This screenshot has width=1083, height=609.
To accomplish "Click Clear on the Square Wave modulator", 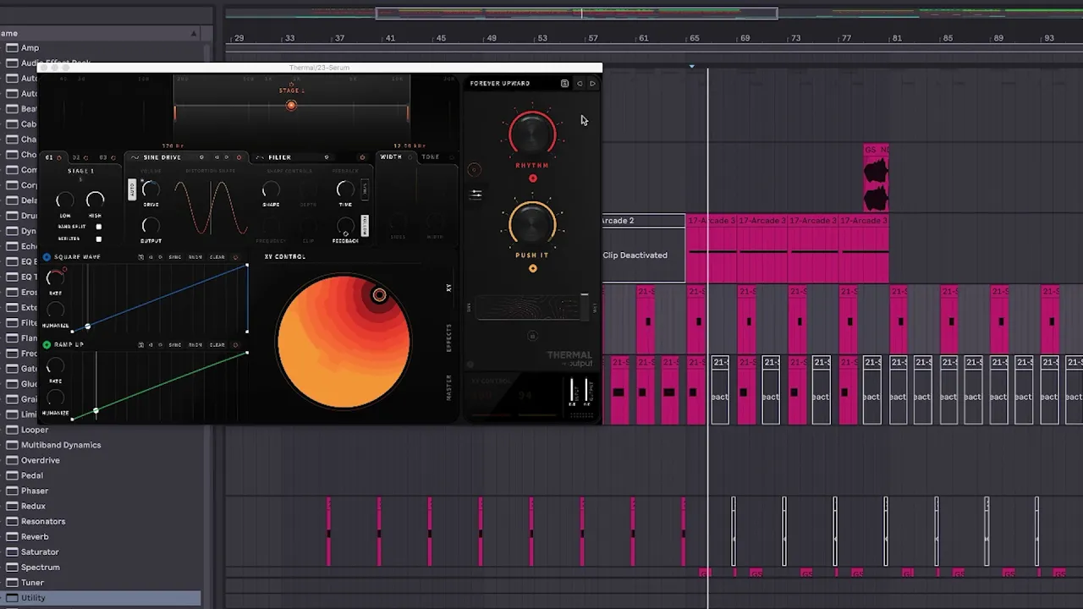I will coord(217,257).
